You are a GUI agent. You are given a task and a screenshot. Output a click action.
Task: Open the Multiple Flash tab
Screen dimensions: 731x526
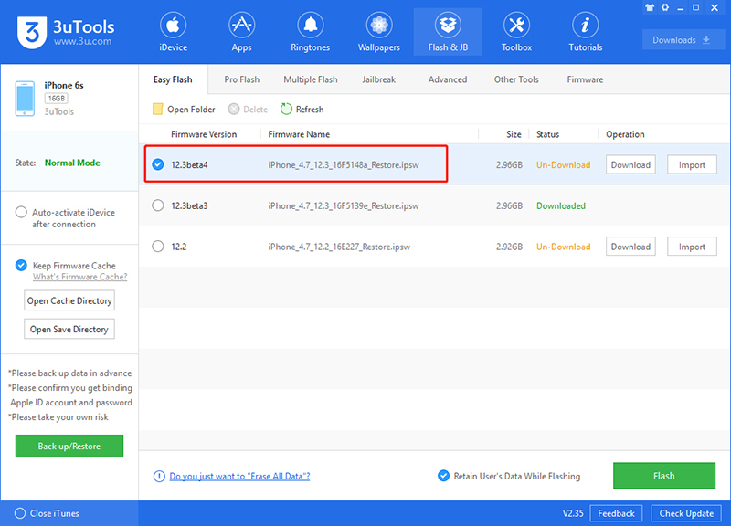311,79
